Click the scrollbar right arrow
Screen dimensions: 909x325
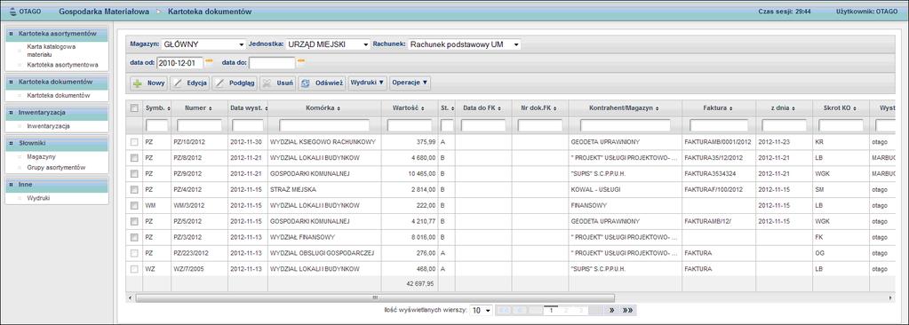pos(891,297)
